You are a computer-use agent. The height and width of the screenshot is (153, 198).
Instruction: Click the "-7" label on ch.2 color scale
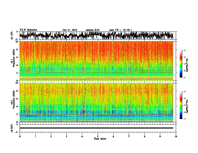[184, 119]
